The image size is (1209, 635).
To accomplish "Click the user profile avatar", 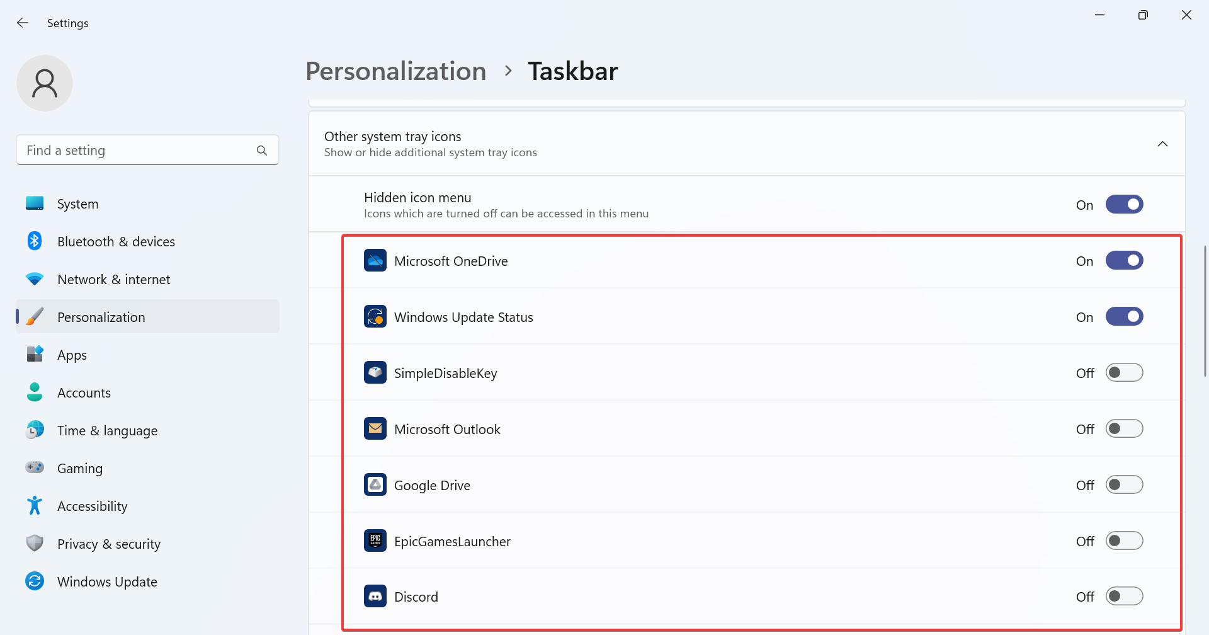I will coord(45,83).
